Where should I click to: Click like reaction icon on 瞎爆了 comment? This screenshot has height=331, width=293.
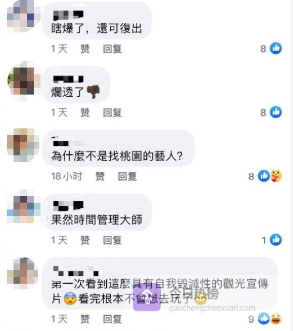276,48
